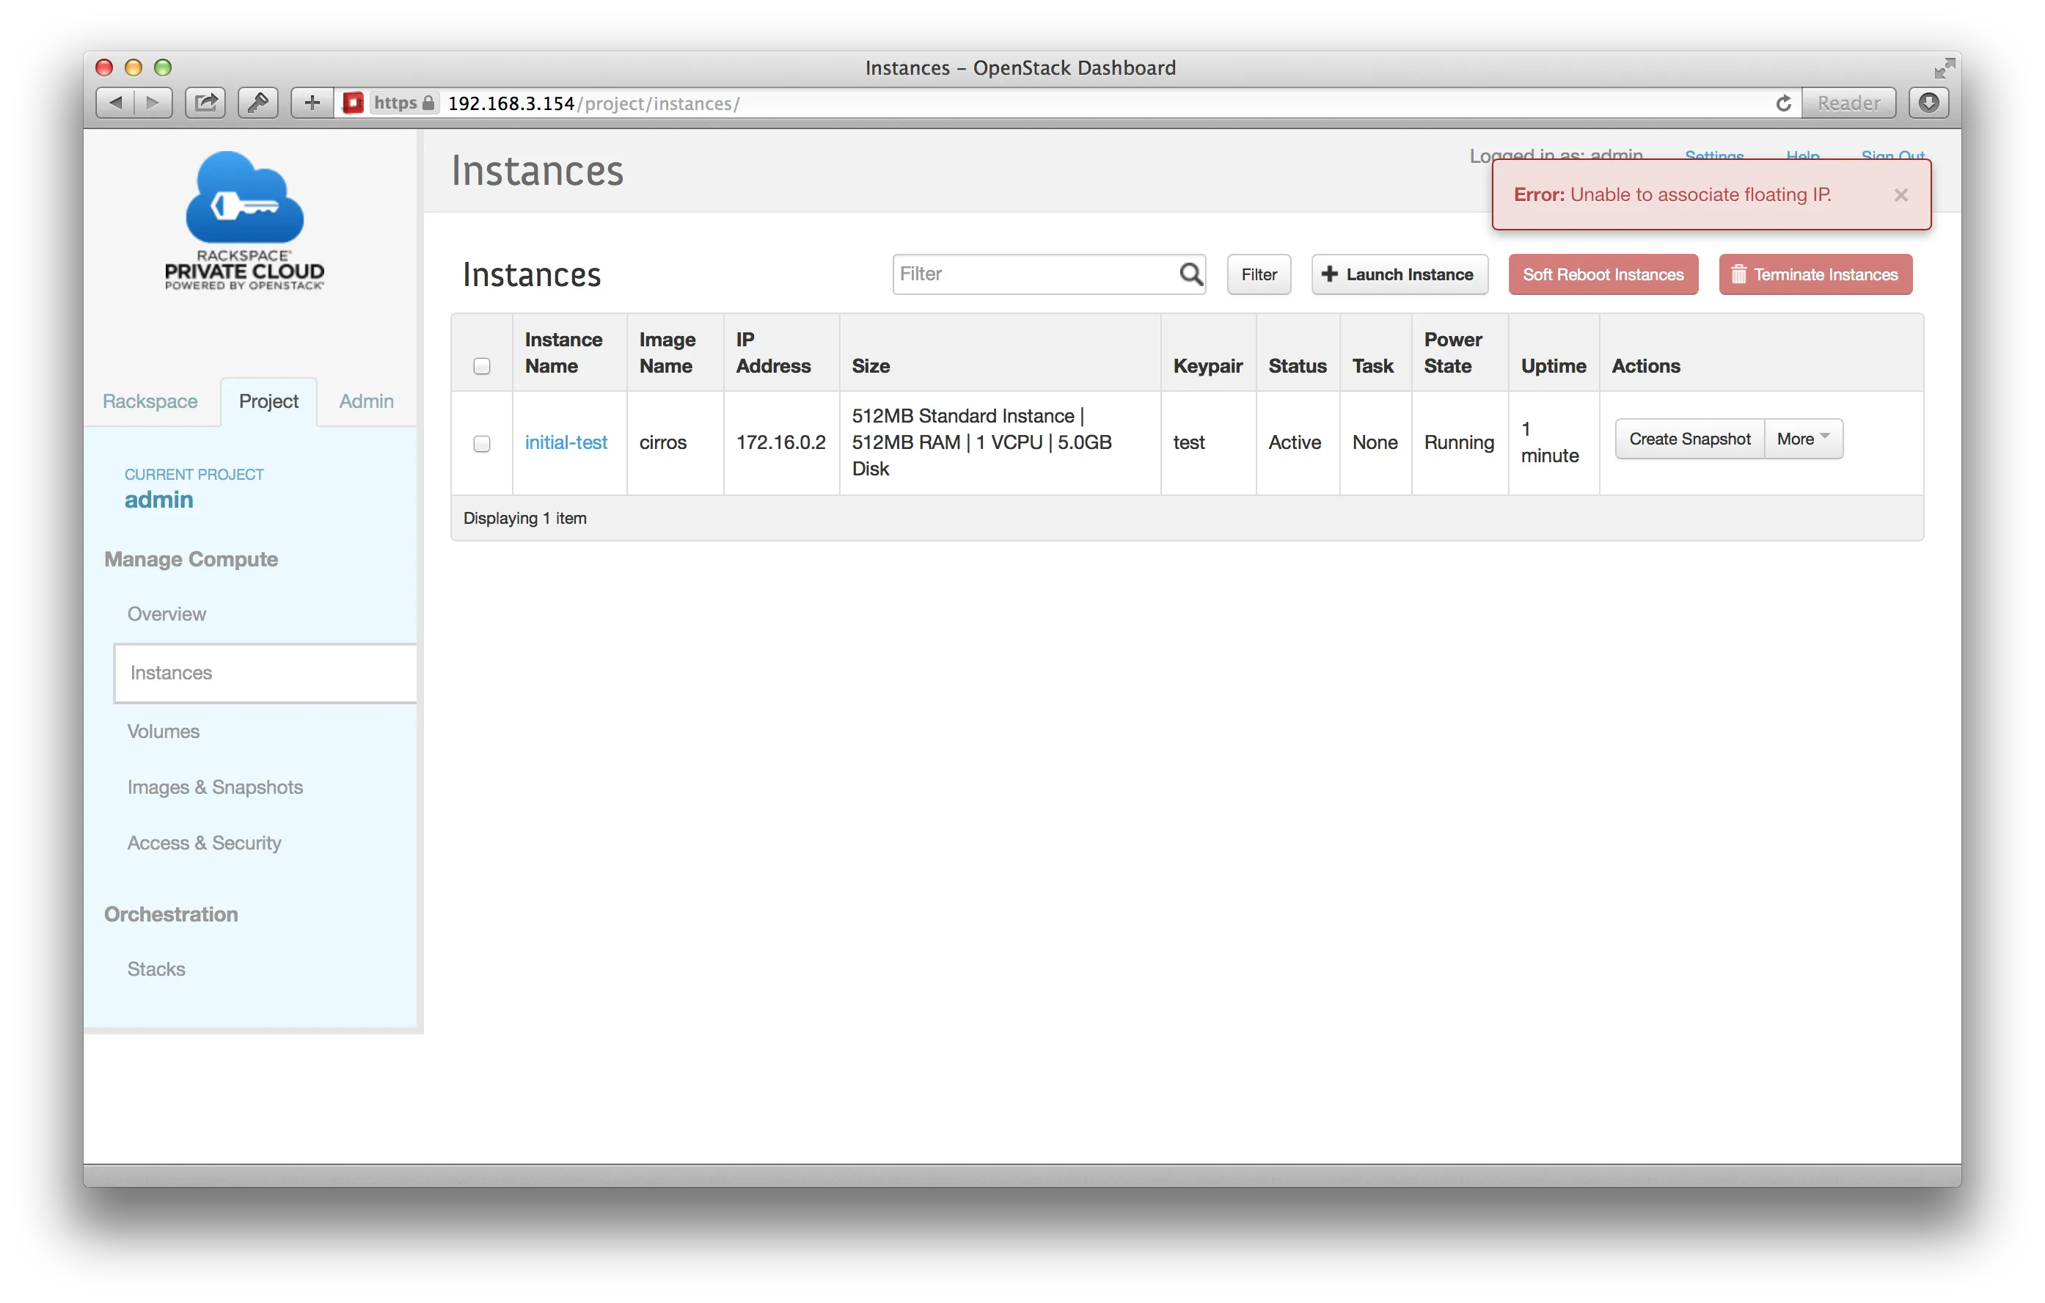Open Images & Snapshots in the sidebar
Screen dimensions: 2045x1303
click(215, 786)
